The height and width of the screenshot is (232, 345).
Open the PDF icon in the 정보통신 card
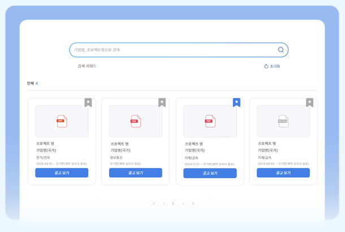pyautogui.click(x=135, y=121)
